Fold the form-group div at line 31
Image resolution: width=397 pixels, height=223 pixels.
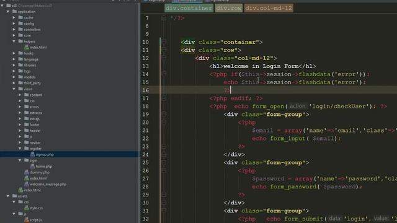coord(164,211)
